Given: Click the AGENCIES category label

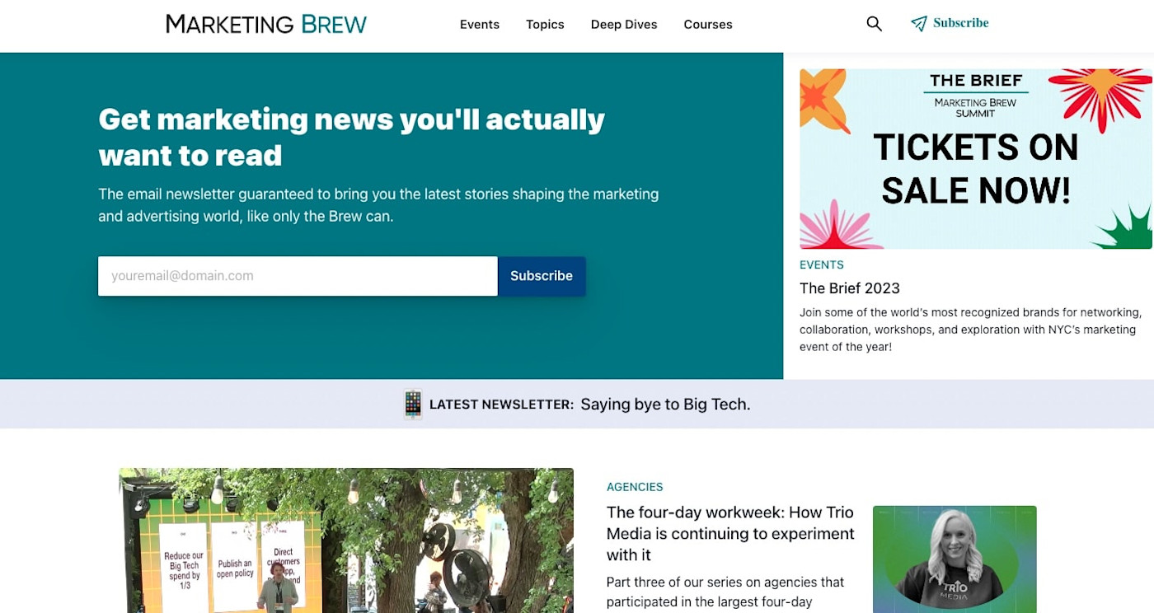Looking at the screenshot, I should (635, 487).
